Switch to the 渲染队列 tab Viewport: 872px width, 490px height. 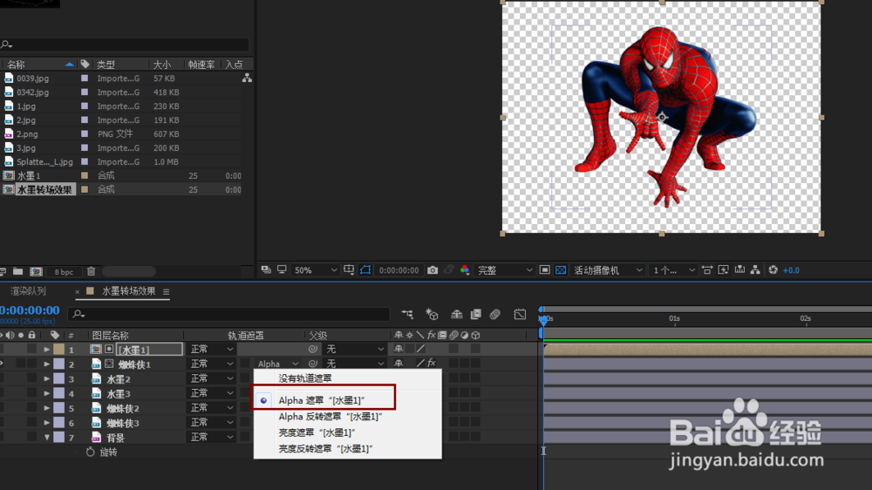[x=29, y=291]
